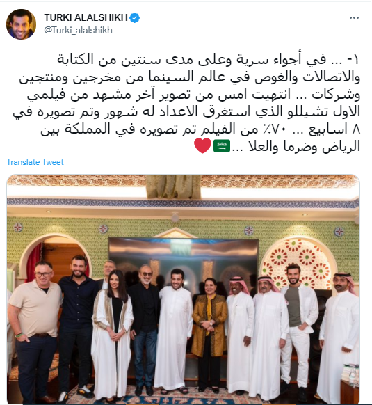372x405 pixels.
Task: Click the tweet line containing ٧٠٪
Action: 200,129
